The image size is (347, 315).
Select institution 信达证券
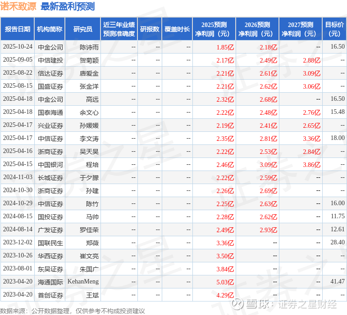pos(50,73)
